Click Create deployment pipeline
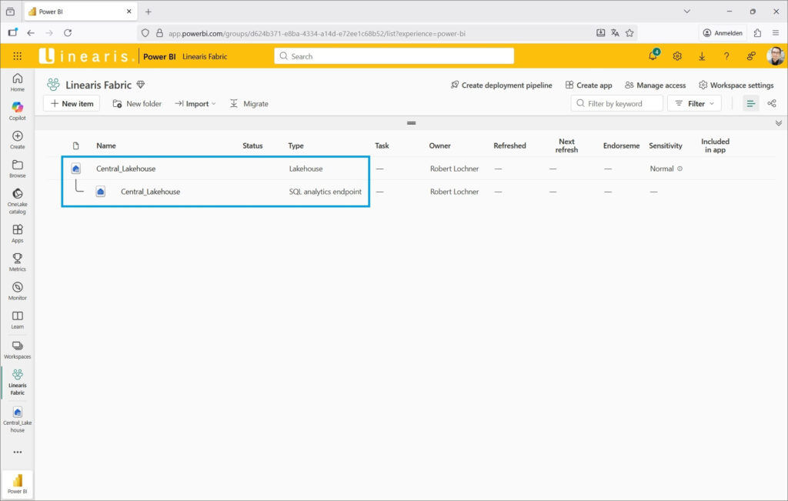The image size is (788, 501). coord(501,85)
